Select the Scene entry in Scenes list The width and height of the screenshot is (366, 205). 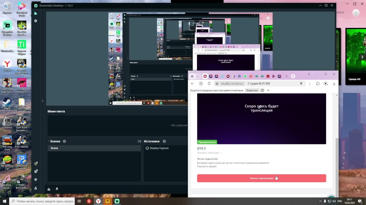[94, 148]
